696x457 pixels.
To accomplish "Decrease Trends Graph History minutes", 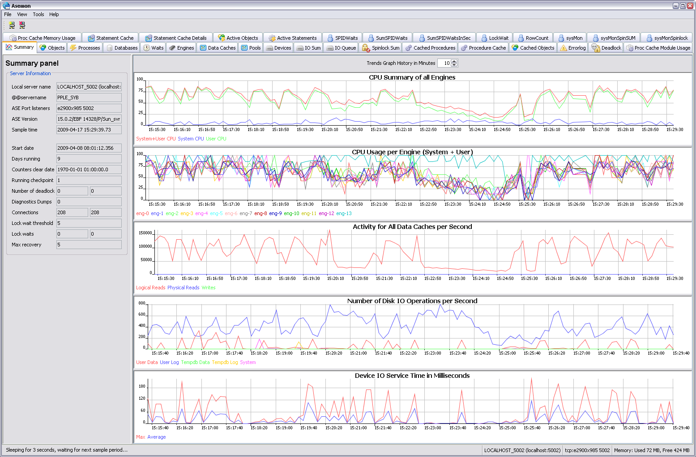I will coord(454,65).
